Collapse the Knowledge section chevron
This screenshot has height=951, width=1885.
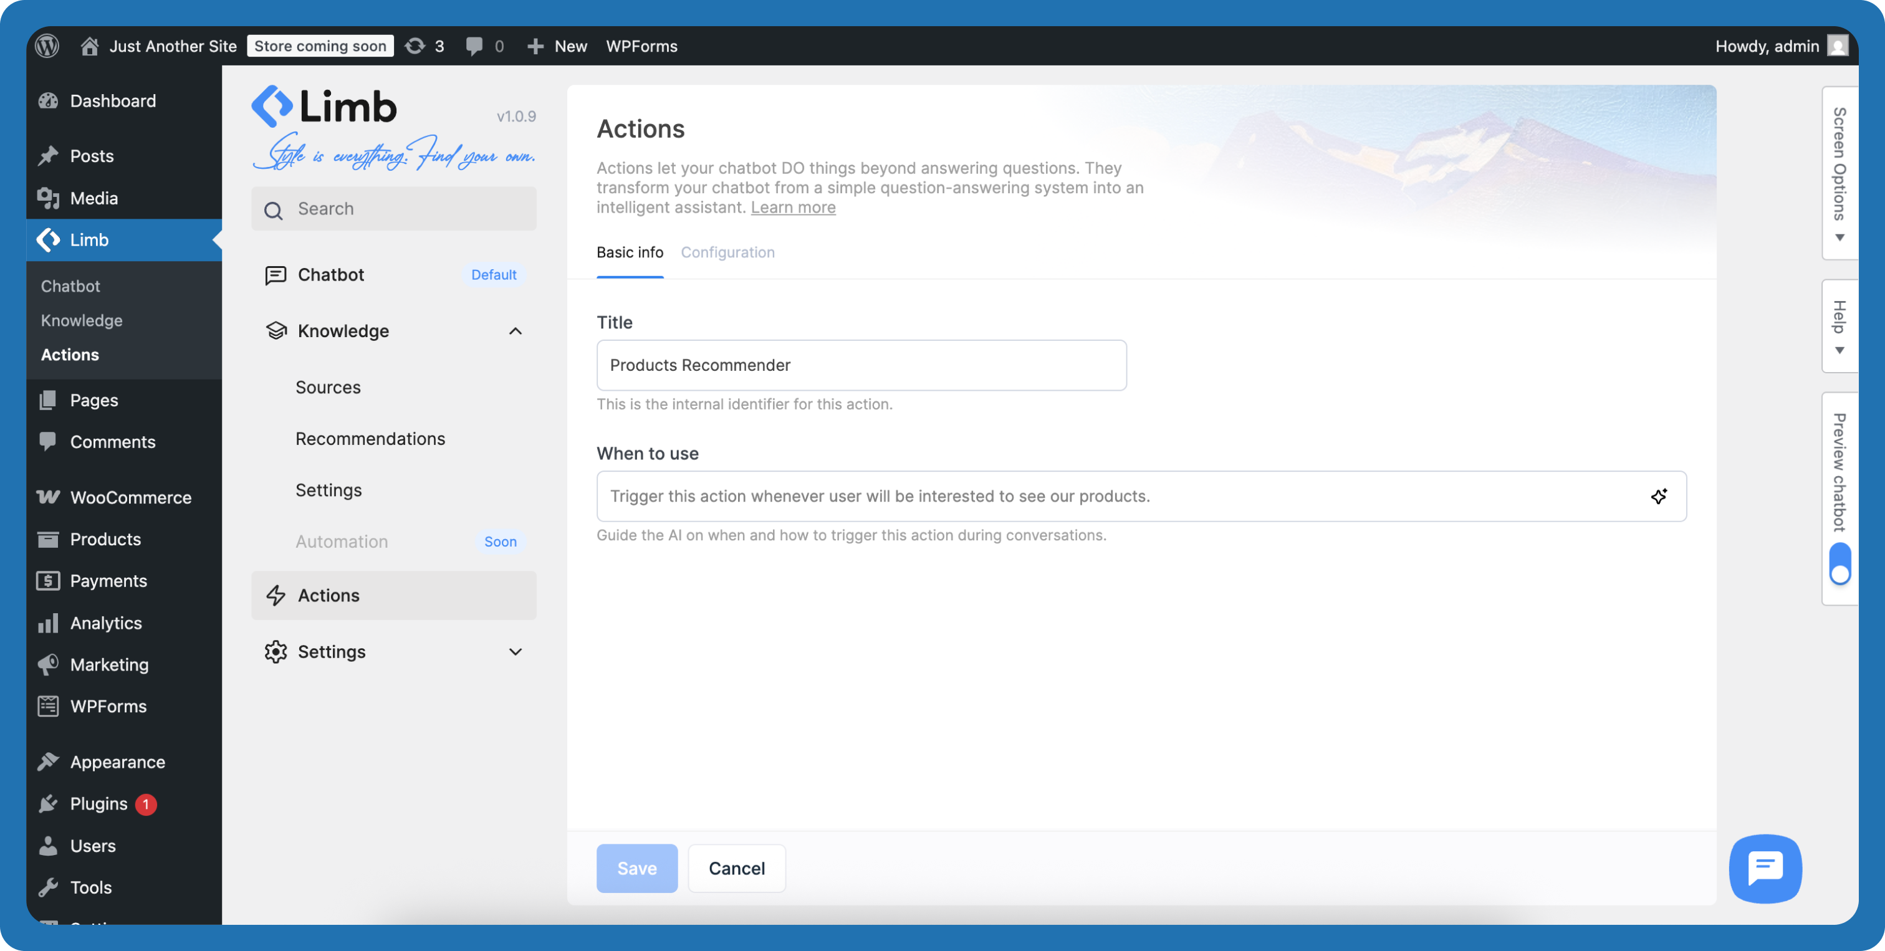[x=516, y=331]
